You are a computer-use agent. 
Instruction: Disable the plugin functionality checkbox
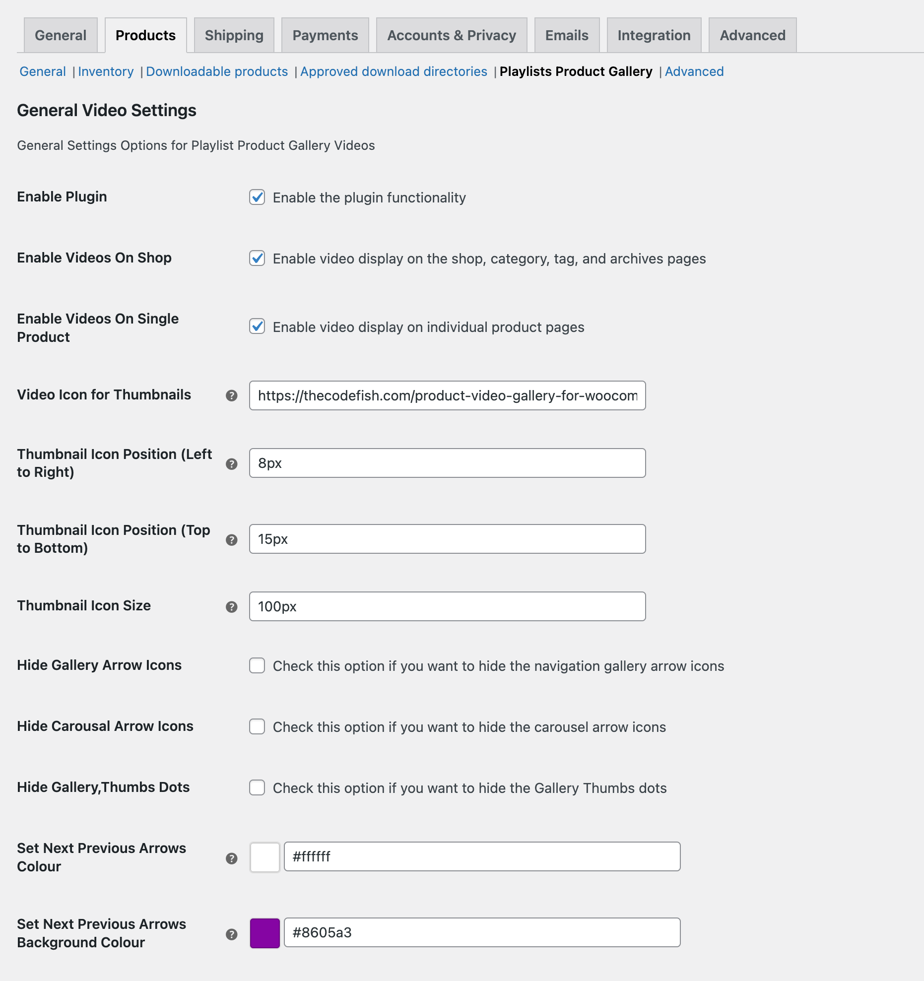click(x=257, y=197)
